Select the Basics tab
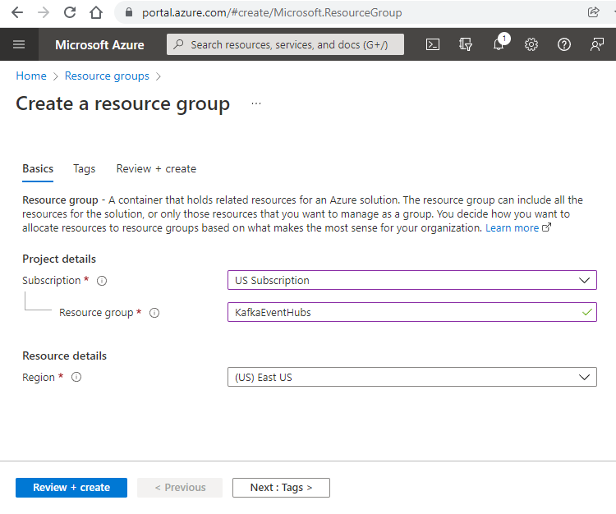This screenshot has height=514, width=616. click(38, 169)
